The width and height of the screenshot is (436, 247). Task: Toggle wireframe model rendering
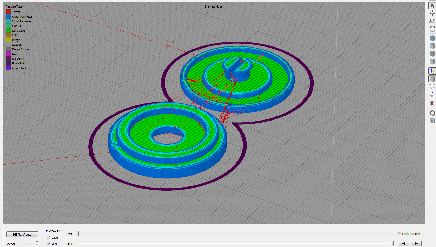[x=432, y=86]
